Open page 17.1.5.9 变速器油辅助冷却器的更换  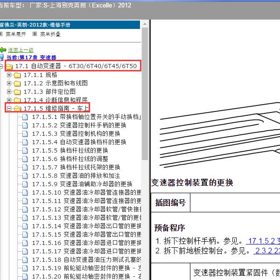coord(82,184)
